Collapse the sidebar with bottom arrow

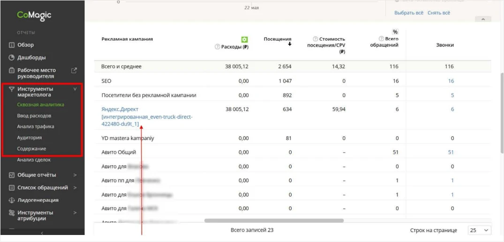coord(42,233)
